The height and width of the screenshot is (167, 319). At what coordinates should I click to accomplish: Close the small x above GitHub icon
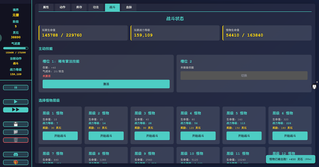coord(317,82)
